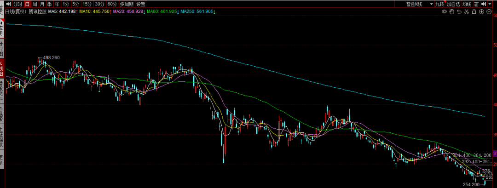Switch to the 30分 minute chart
This screenshot has width=497, height=188.
pyautogui.click(x=99, y=4)
